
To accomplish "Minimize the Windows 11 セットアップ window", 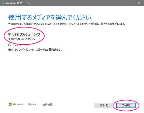I will (x=121, y=3).
